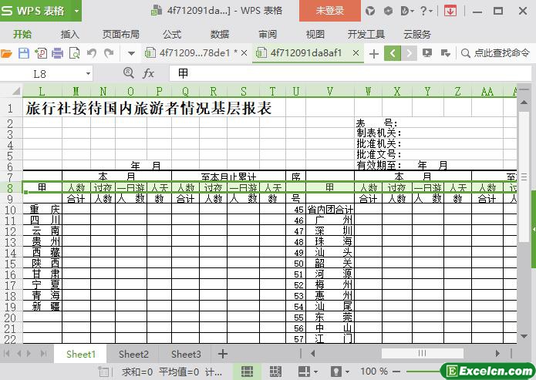Click the magnifier zoom icon near formula bar

coord(128,72)
